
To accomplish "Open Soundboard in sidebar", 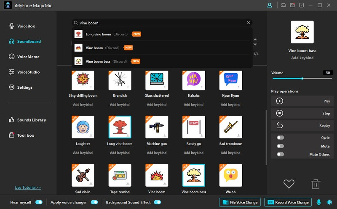I will (25, 41).
